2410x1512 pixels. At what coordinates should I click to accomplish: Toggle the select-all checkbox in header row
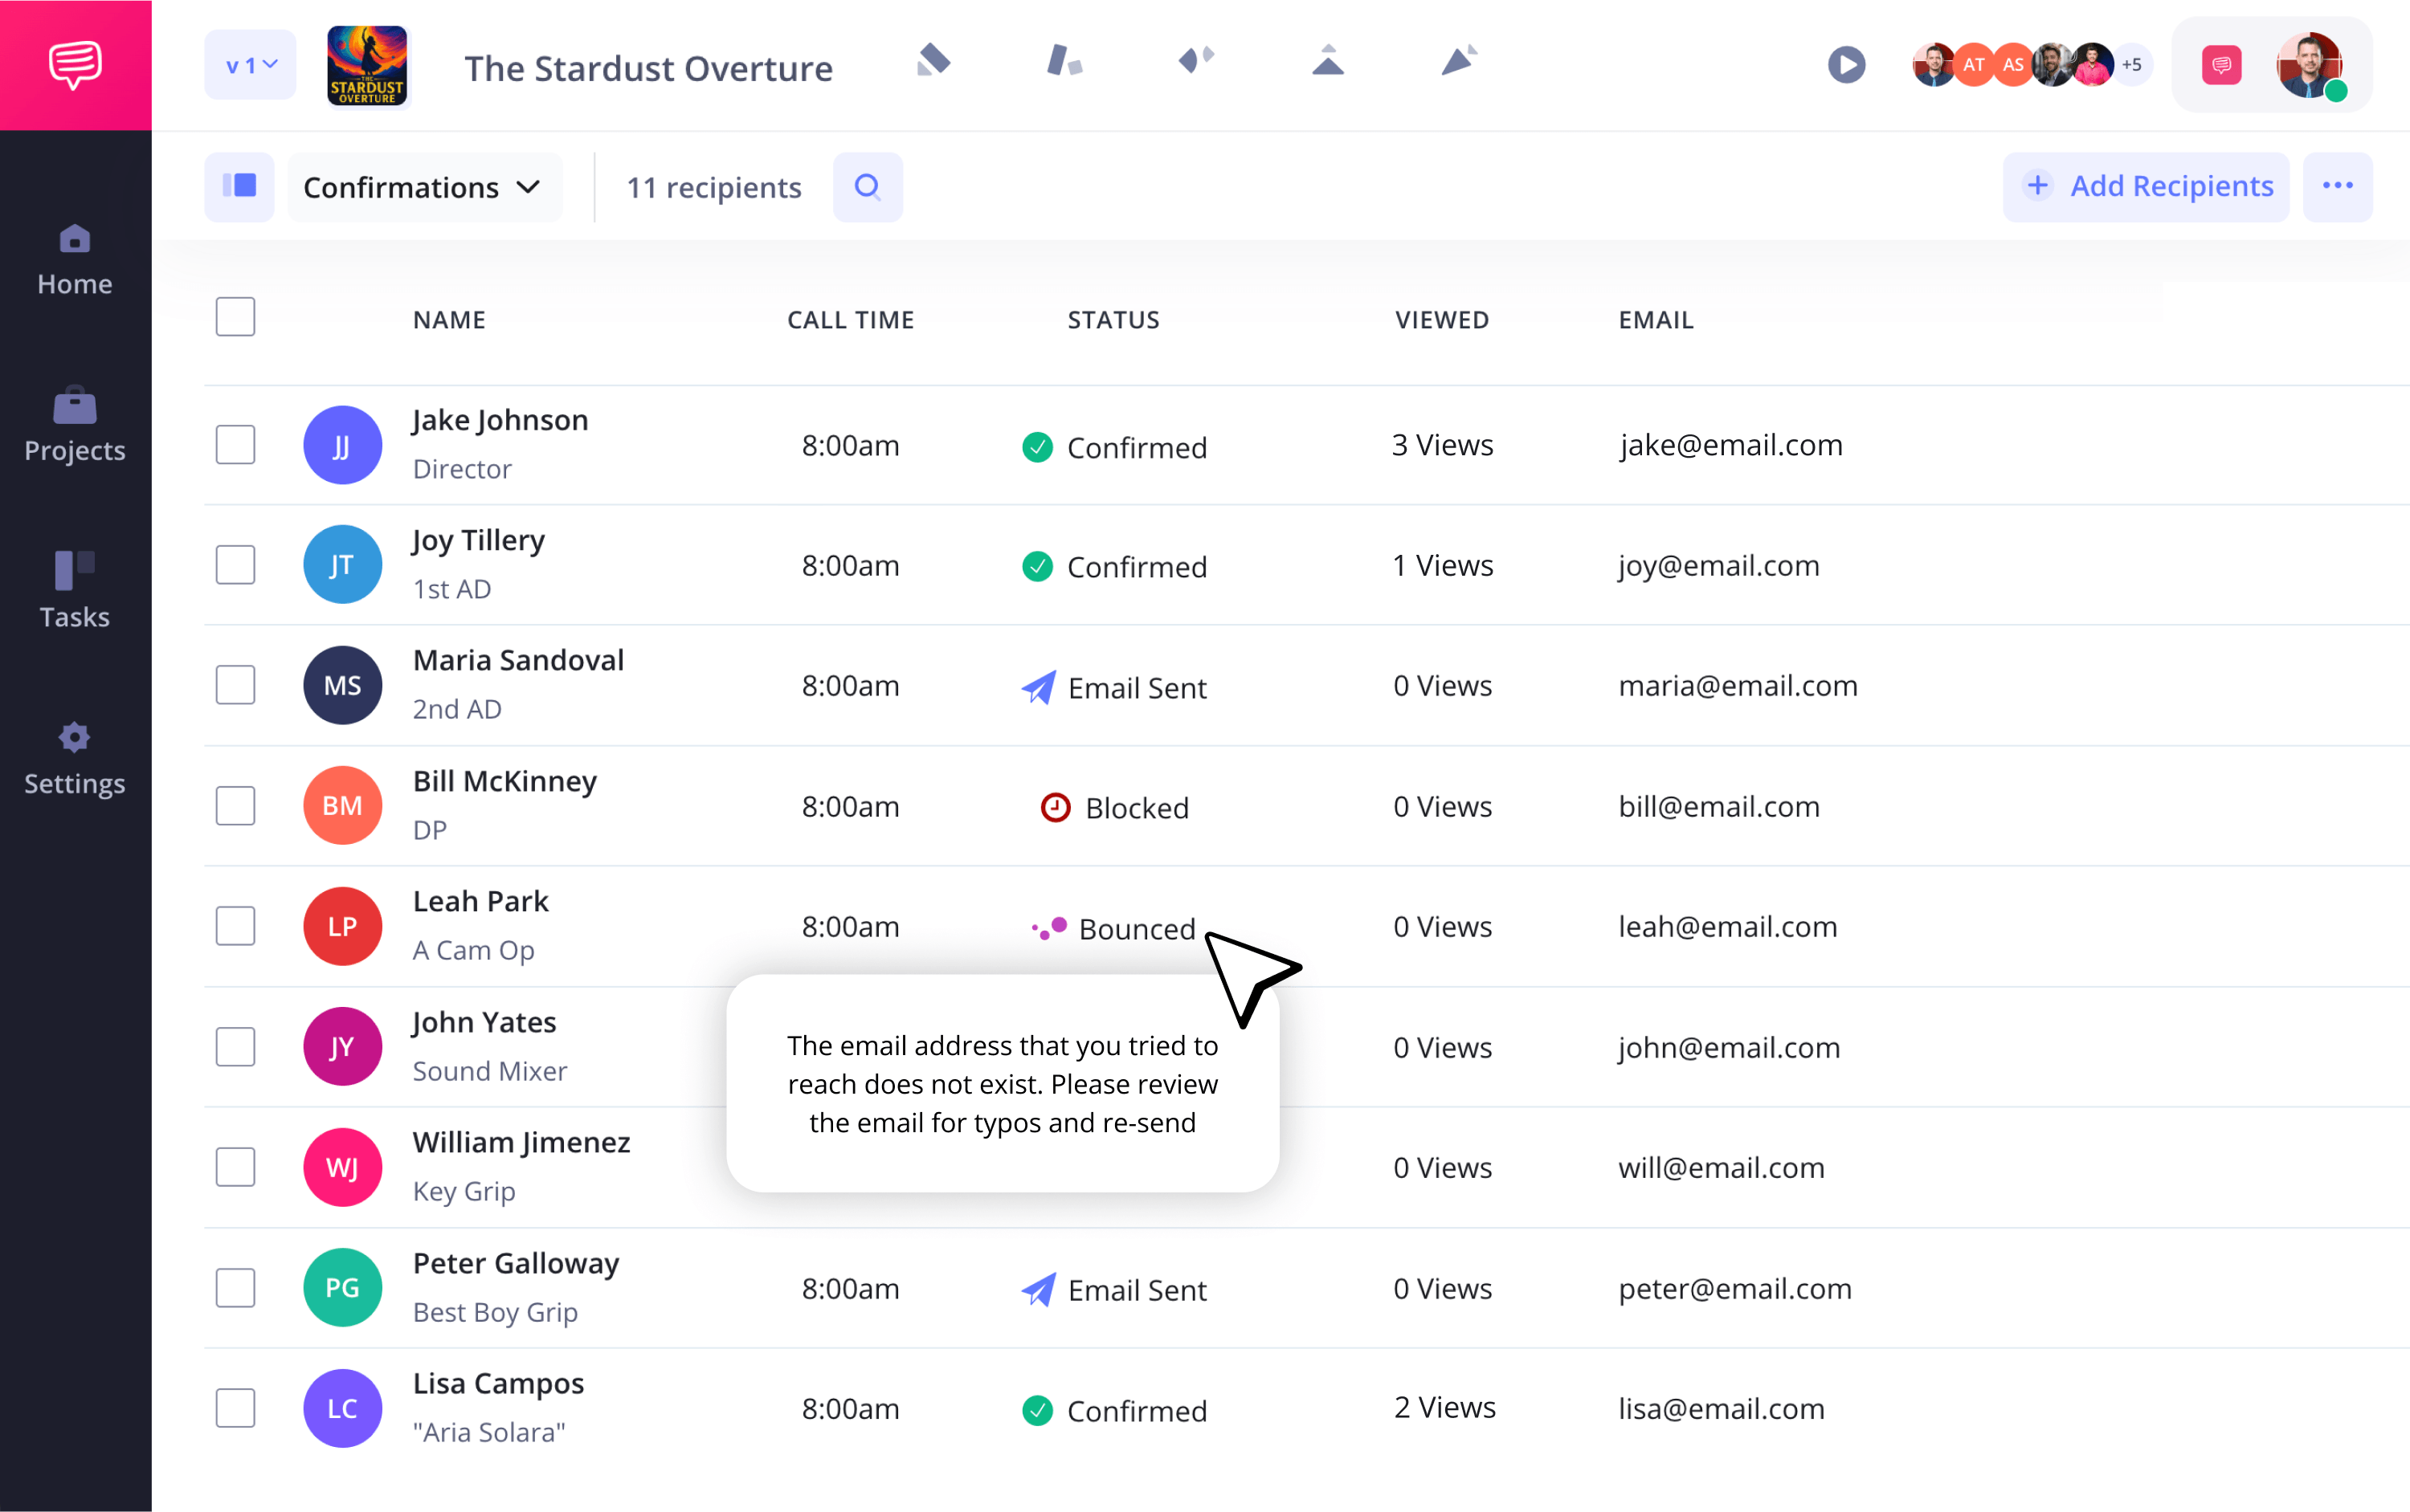click(x=235, y=317)
